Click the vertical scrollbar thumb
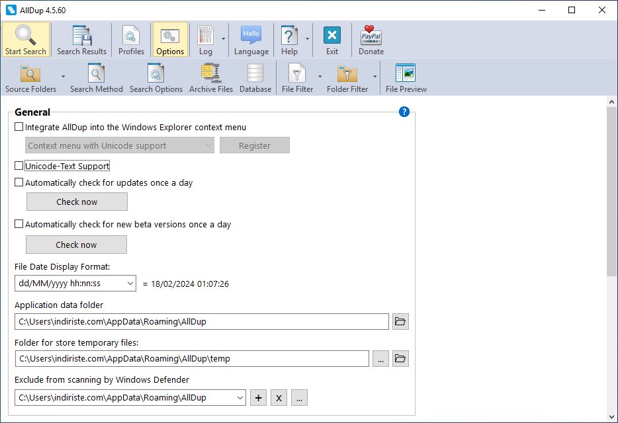 coord(611,191)
